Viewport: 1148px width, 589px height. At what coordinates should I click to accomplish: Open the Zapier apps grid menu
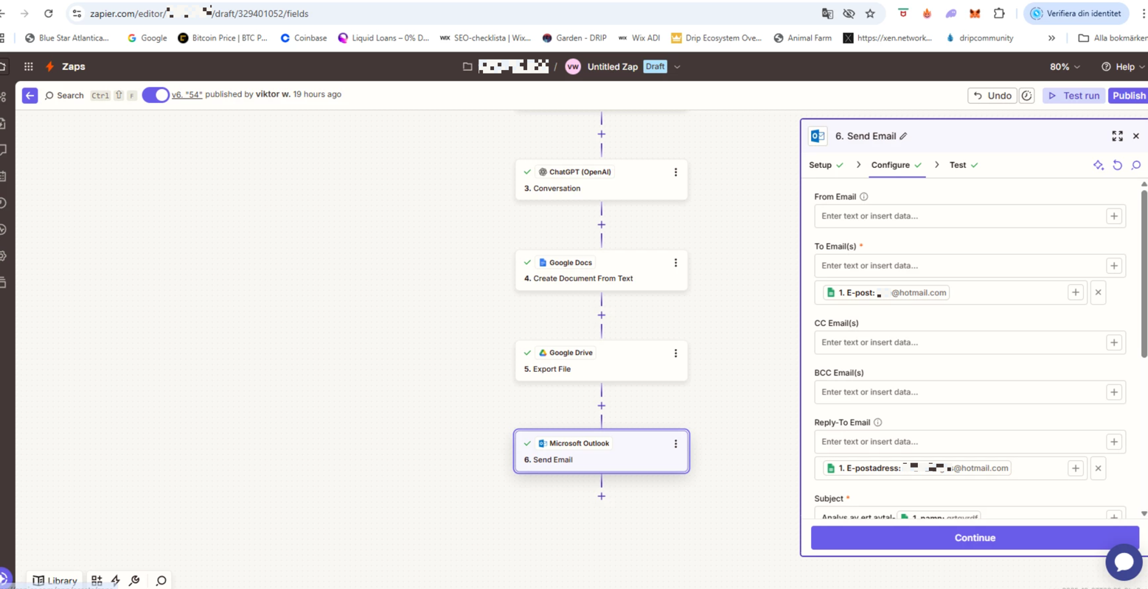tap(28, 66)
